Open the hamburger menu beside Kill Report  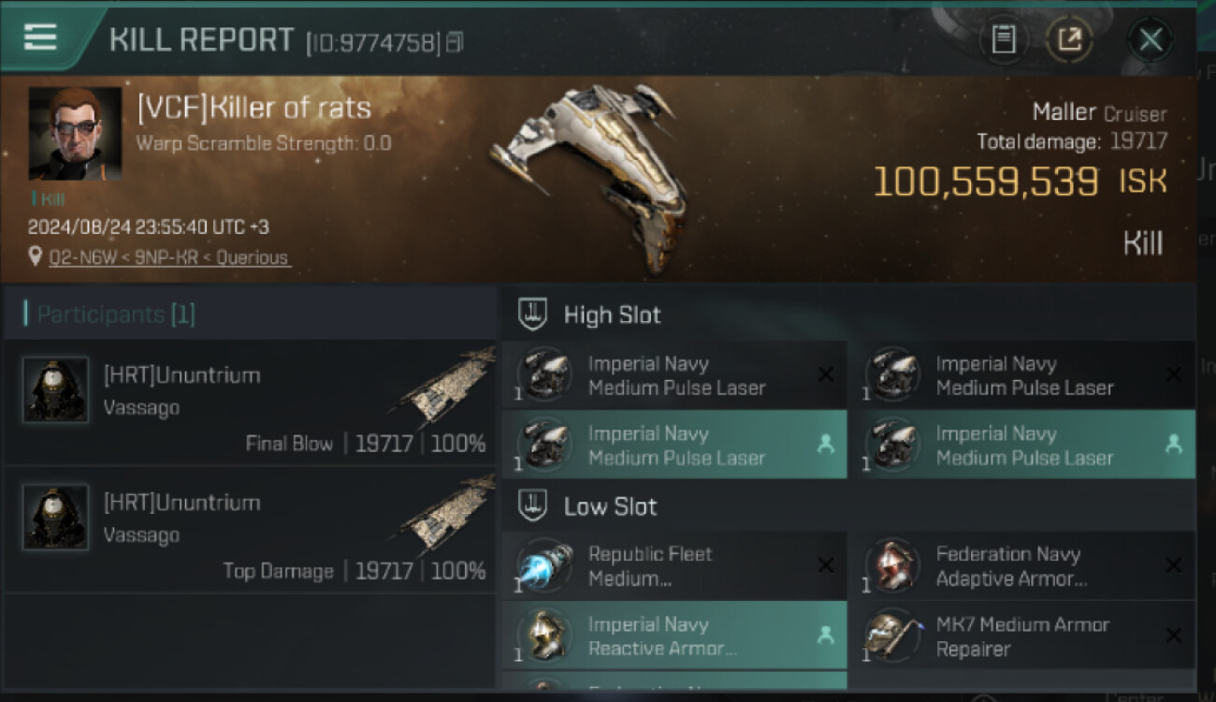pyautogui.click(x=40, y=38)
